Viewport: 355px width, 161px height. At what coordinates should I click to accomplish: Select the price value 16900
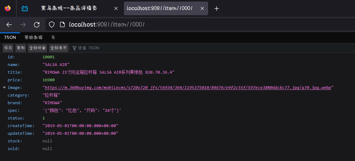48,80
